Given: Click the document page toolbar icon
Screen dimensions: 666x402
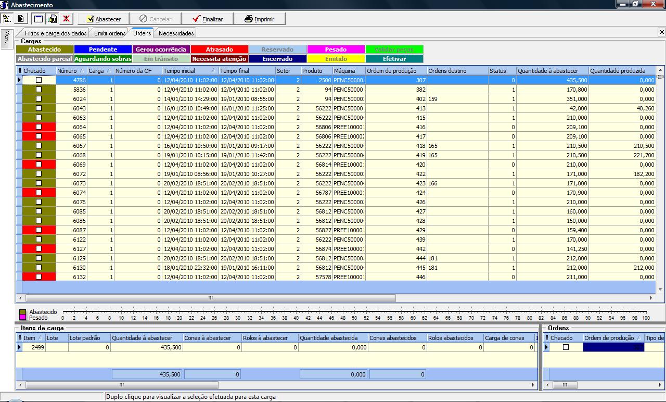Looking at the screenshot, I should [x=21, y=19].
